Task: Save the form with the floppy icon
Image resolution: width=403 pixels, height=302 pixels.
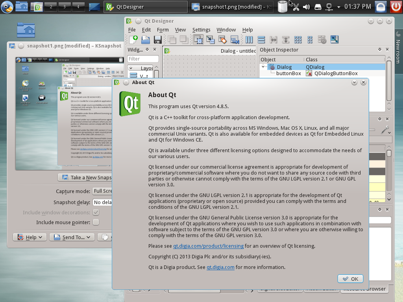Action: tap(157, 40)
